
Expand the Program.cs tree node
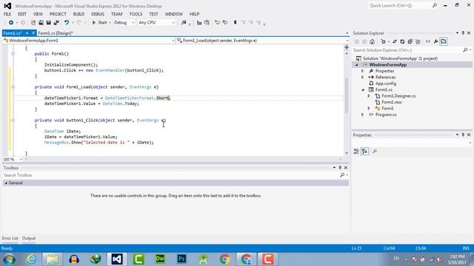point(362,115)
